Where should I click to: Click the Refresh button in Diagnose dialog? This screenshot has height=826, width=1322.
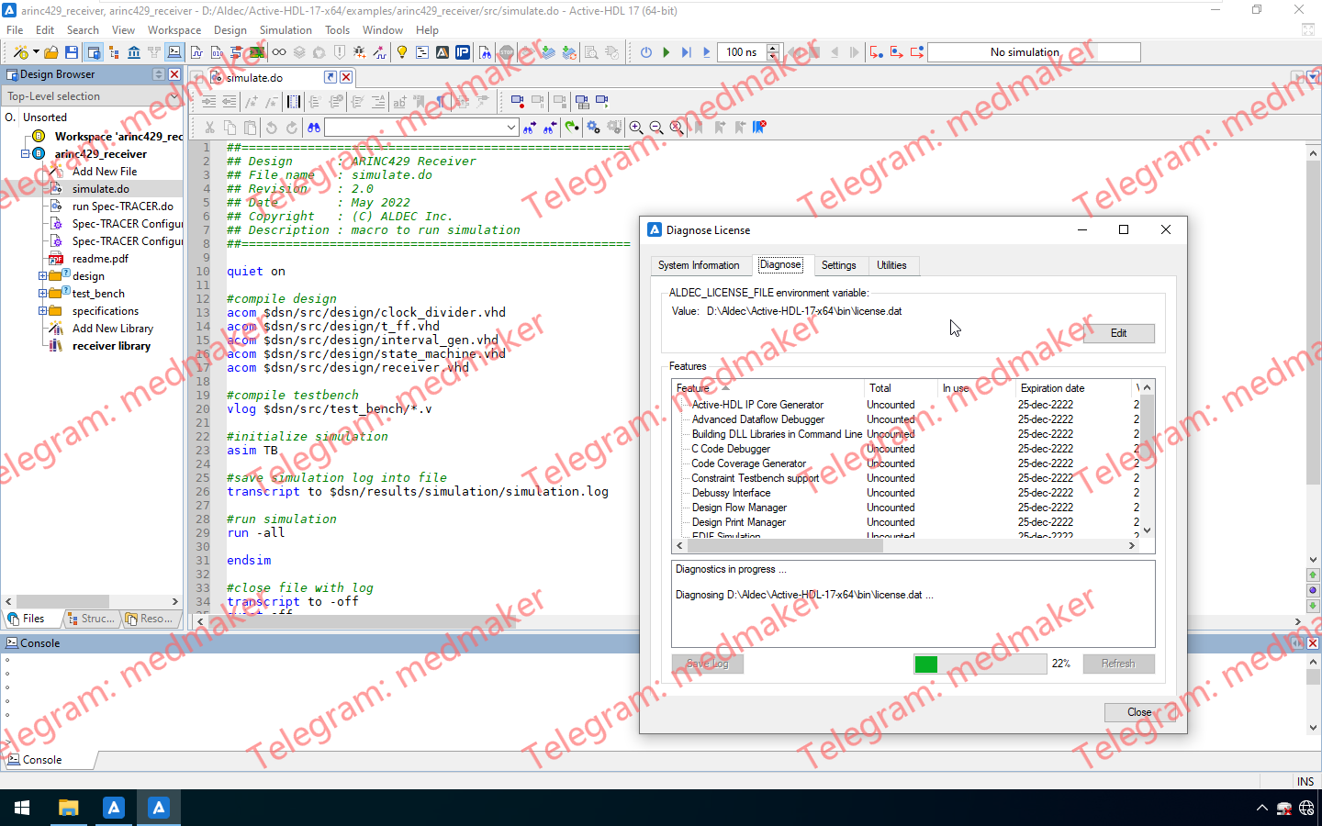coord(1118,664)
